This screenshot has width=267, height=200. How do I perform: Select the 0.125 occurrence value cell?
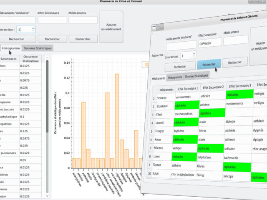click(x=30, y=131)
